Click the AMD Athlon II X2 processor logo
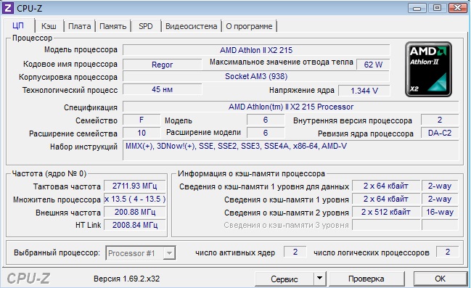The width and height of the screenshot is (471, 288). pyautogui.click(x=428, y=70)
